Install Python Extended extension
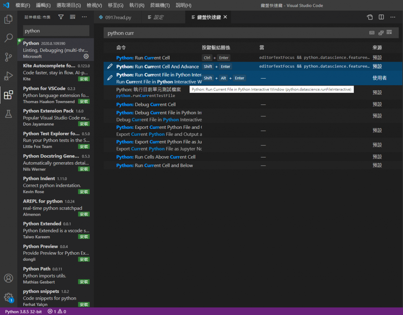 84,237
